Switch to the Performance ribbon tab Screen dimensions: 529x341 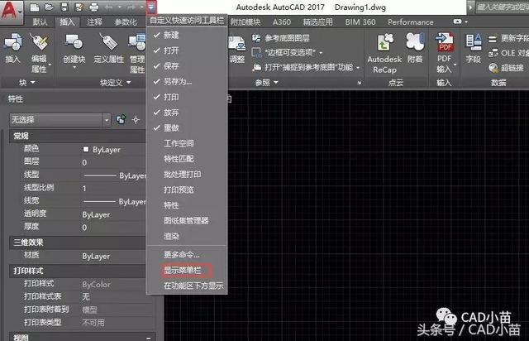pyautogui.click(x=411, y=22)
